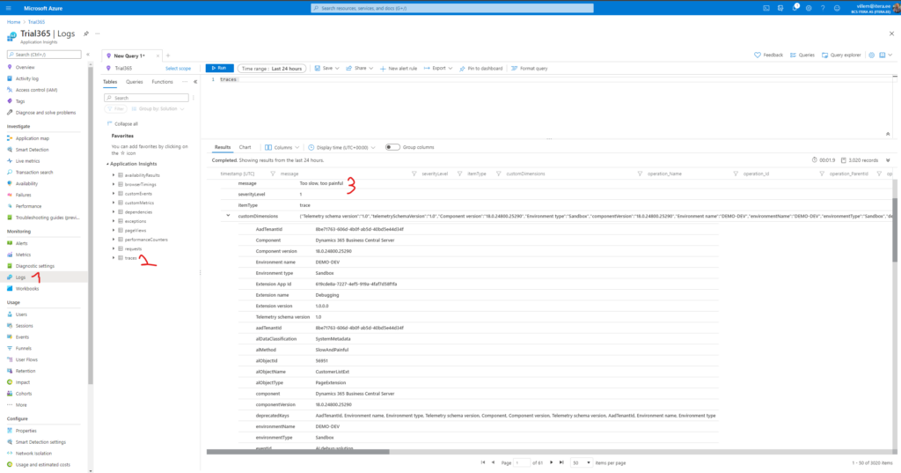This screenshot has width=901, height=473.
Task: Click the Home breadcrumb link
Action: 13,22
